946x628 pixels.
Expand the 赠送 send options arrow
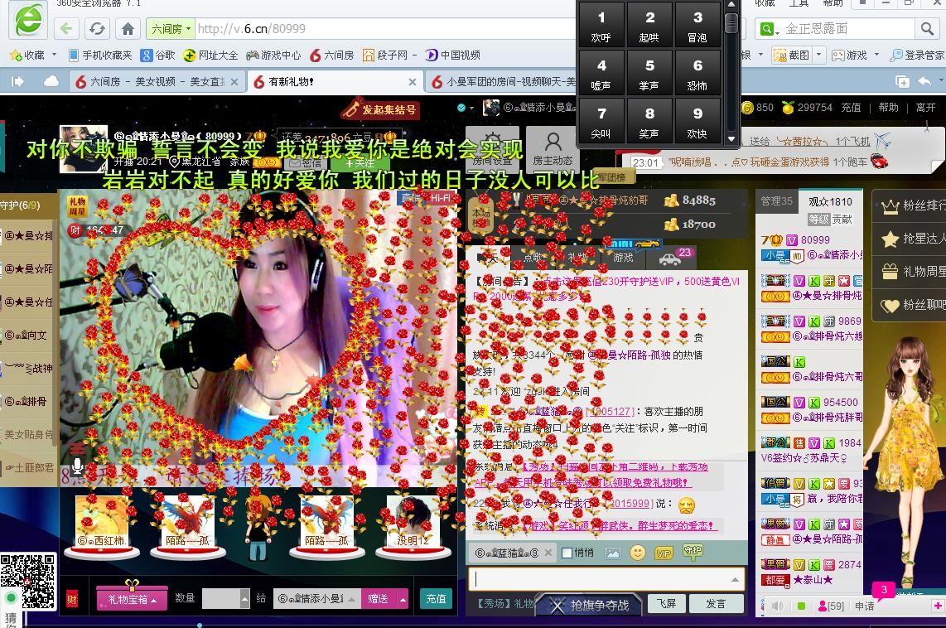click(x=403, y=598)
